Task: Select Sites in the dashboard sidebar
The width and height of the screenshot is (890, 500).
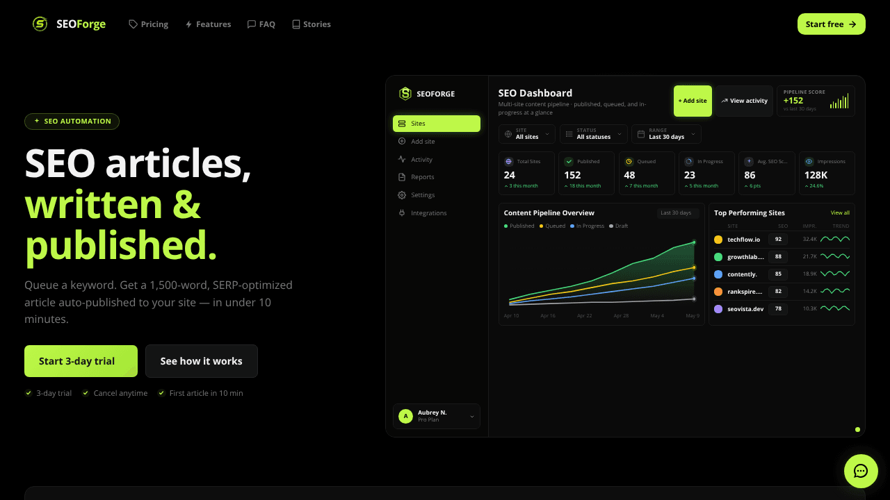Action: 437,124
